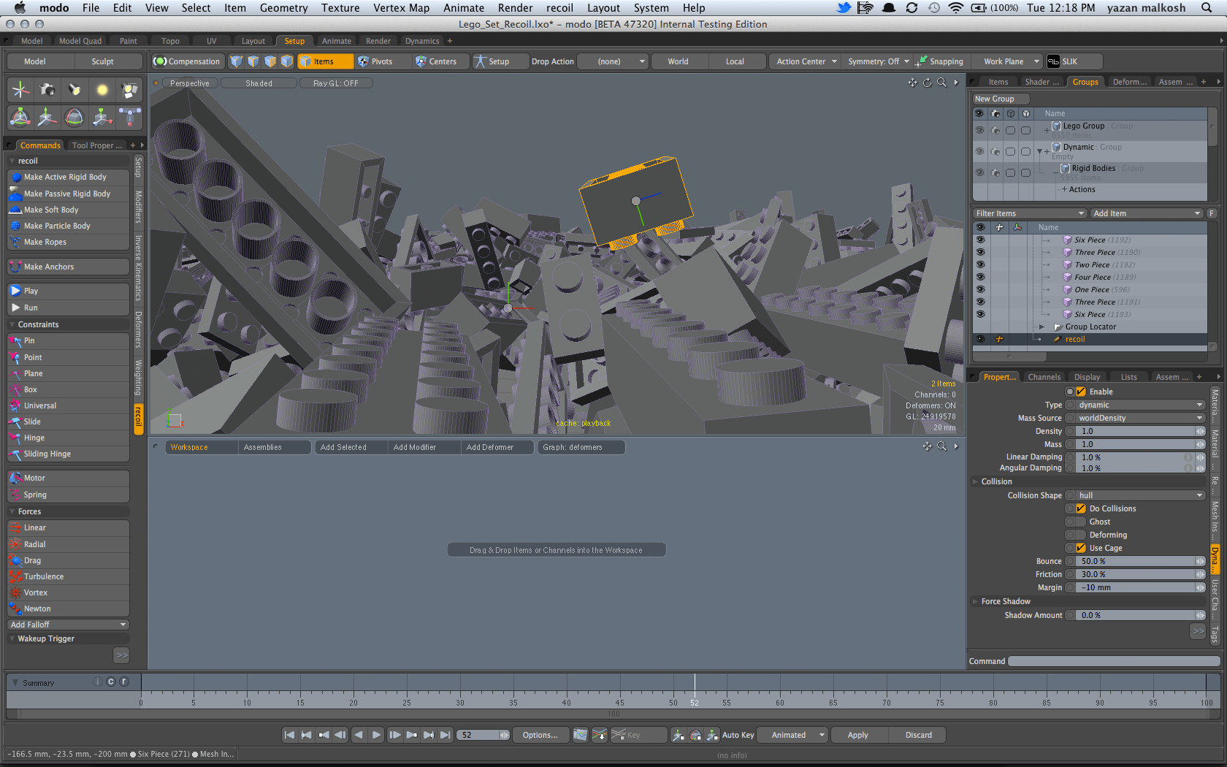Click the Make Soft Body icon
Image resolution: width=1227 pixels, height=767 pixels.
tap(16, 210)
